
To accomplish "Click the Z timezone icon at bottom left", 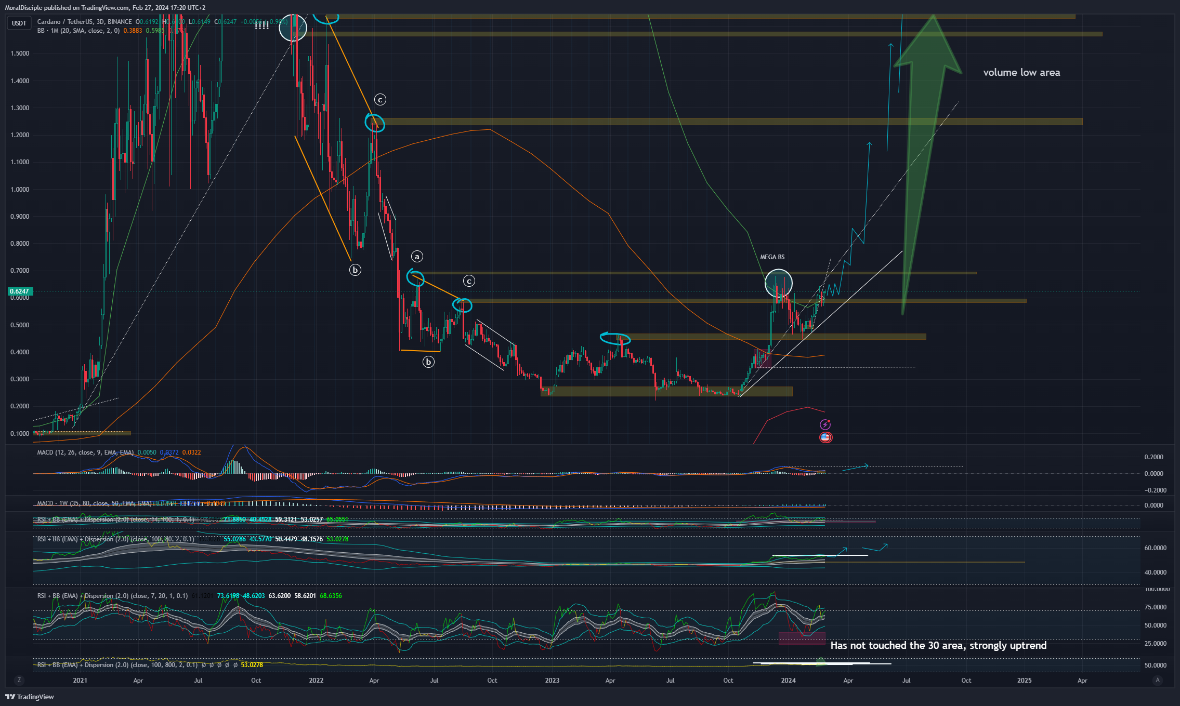I will point(19,680).
